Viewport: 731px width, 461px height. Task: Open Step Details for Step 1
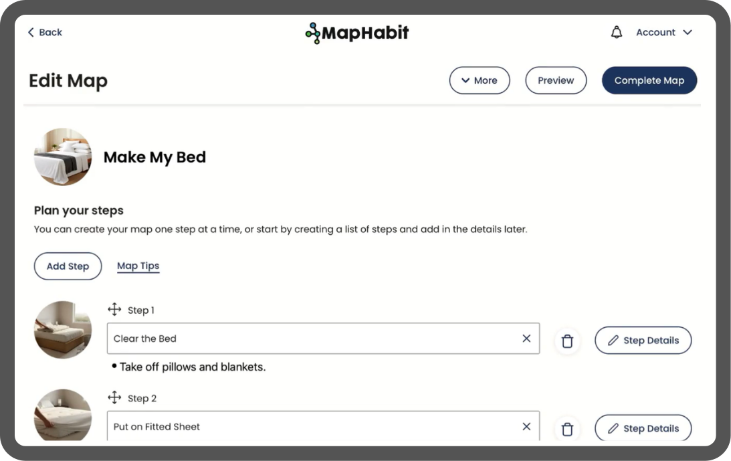643,340
